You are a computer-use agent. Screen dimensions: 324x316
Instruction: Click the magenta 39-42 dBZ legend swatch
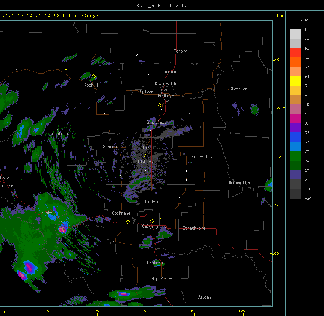click(295, 118)
